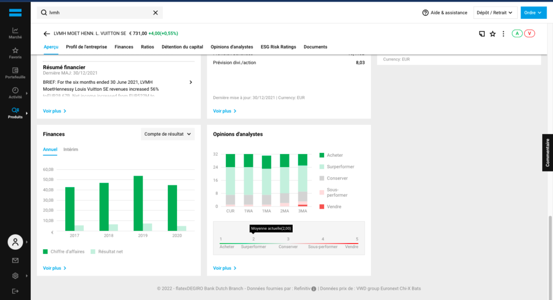
Task: Click Voir plus under Opinions d'analystes
Action: click(225, 268)
